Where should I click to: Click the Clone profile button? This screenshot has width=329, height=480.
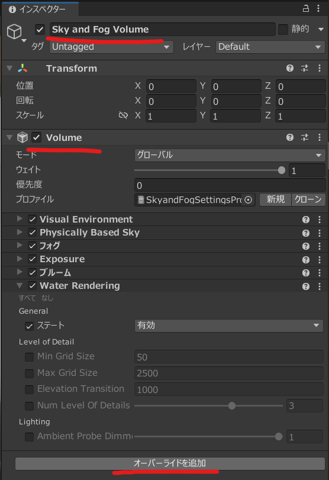coord(308,199)
